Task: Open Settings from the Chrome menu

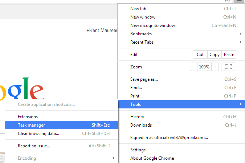Action: click(181, 150)
